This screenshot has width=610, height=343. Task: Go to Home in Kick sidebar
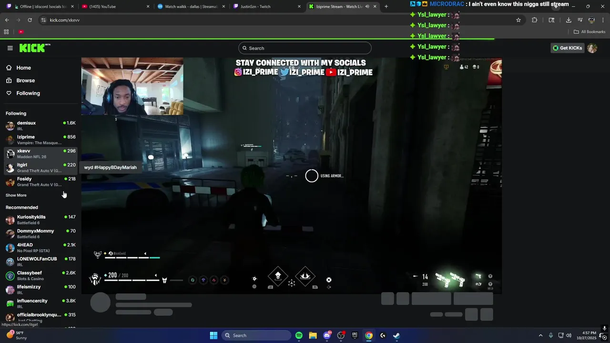[x=23, y=68]
